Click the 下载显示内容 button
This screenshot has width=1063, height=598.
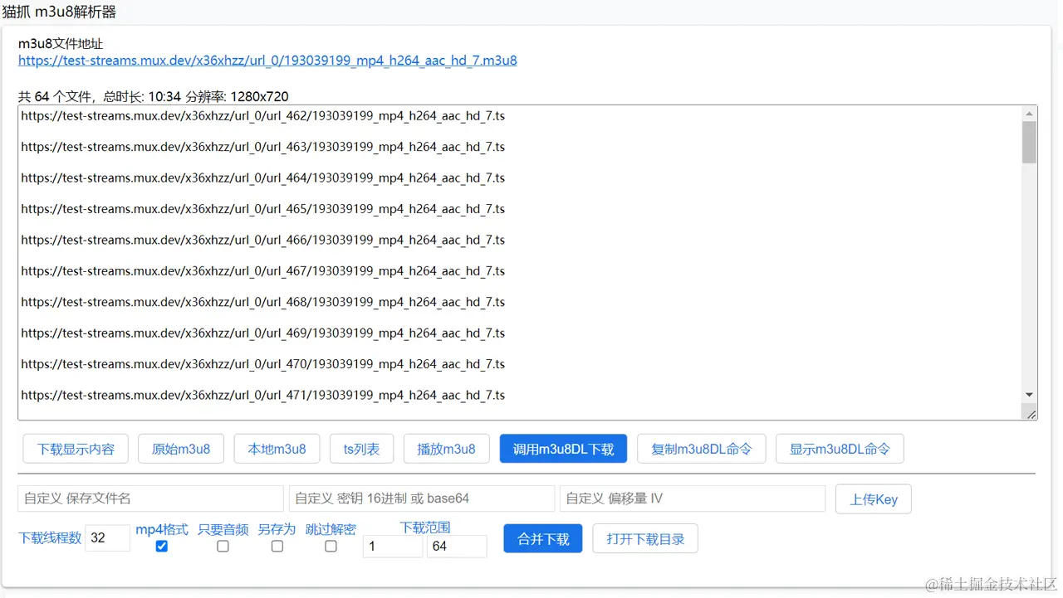(x=76, y=449)
